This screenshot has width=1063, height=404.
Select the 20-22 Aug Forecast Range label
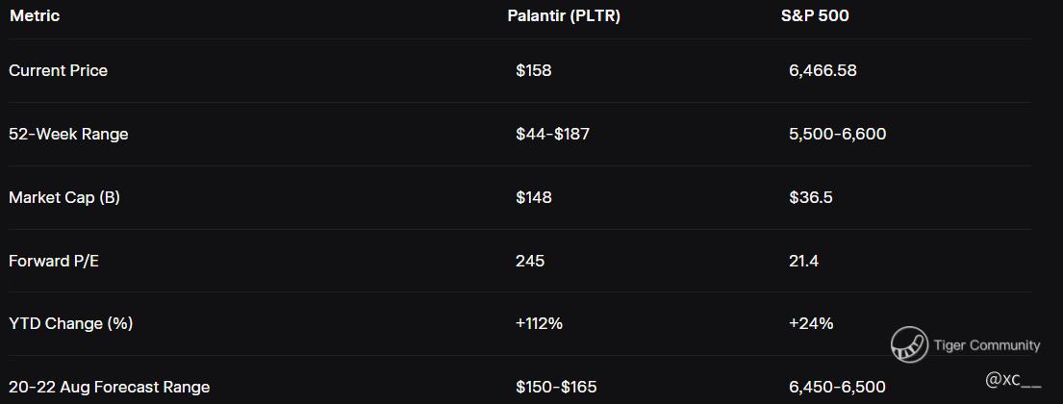tap(109, 387)
